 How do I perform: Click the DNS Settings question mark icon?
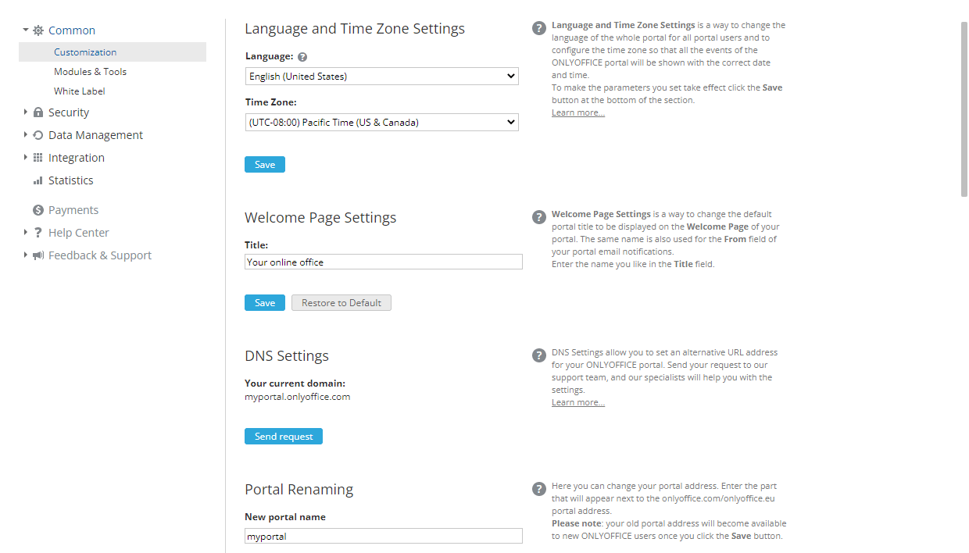(x=538, y=355)
